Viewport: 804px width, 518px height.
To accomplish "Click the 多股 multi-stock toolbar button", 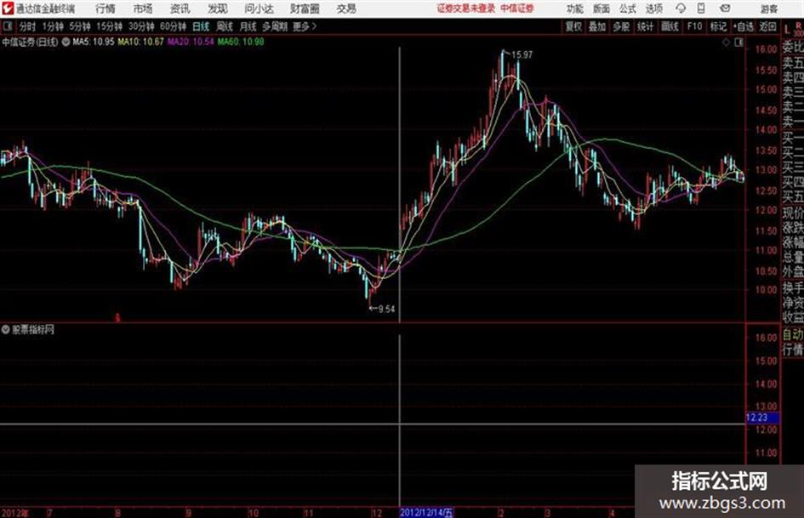I will pyautogui.click(x=621, y=26).
